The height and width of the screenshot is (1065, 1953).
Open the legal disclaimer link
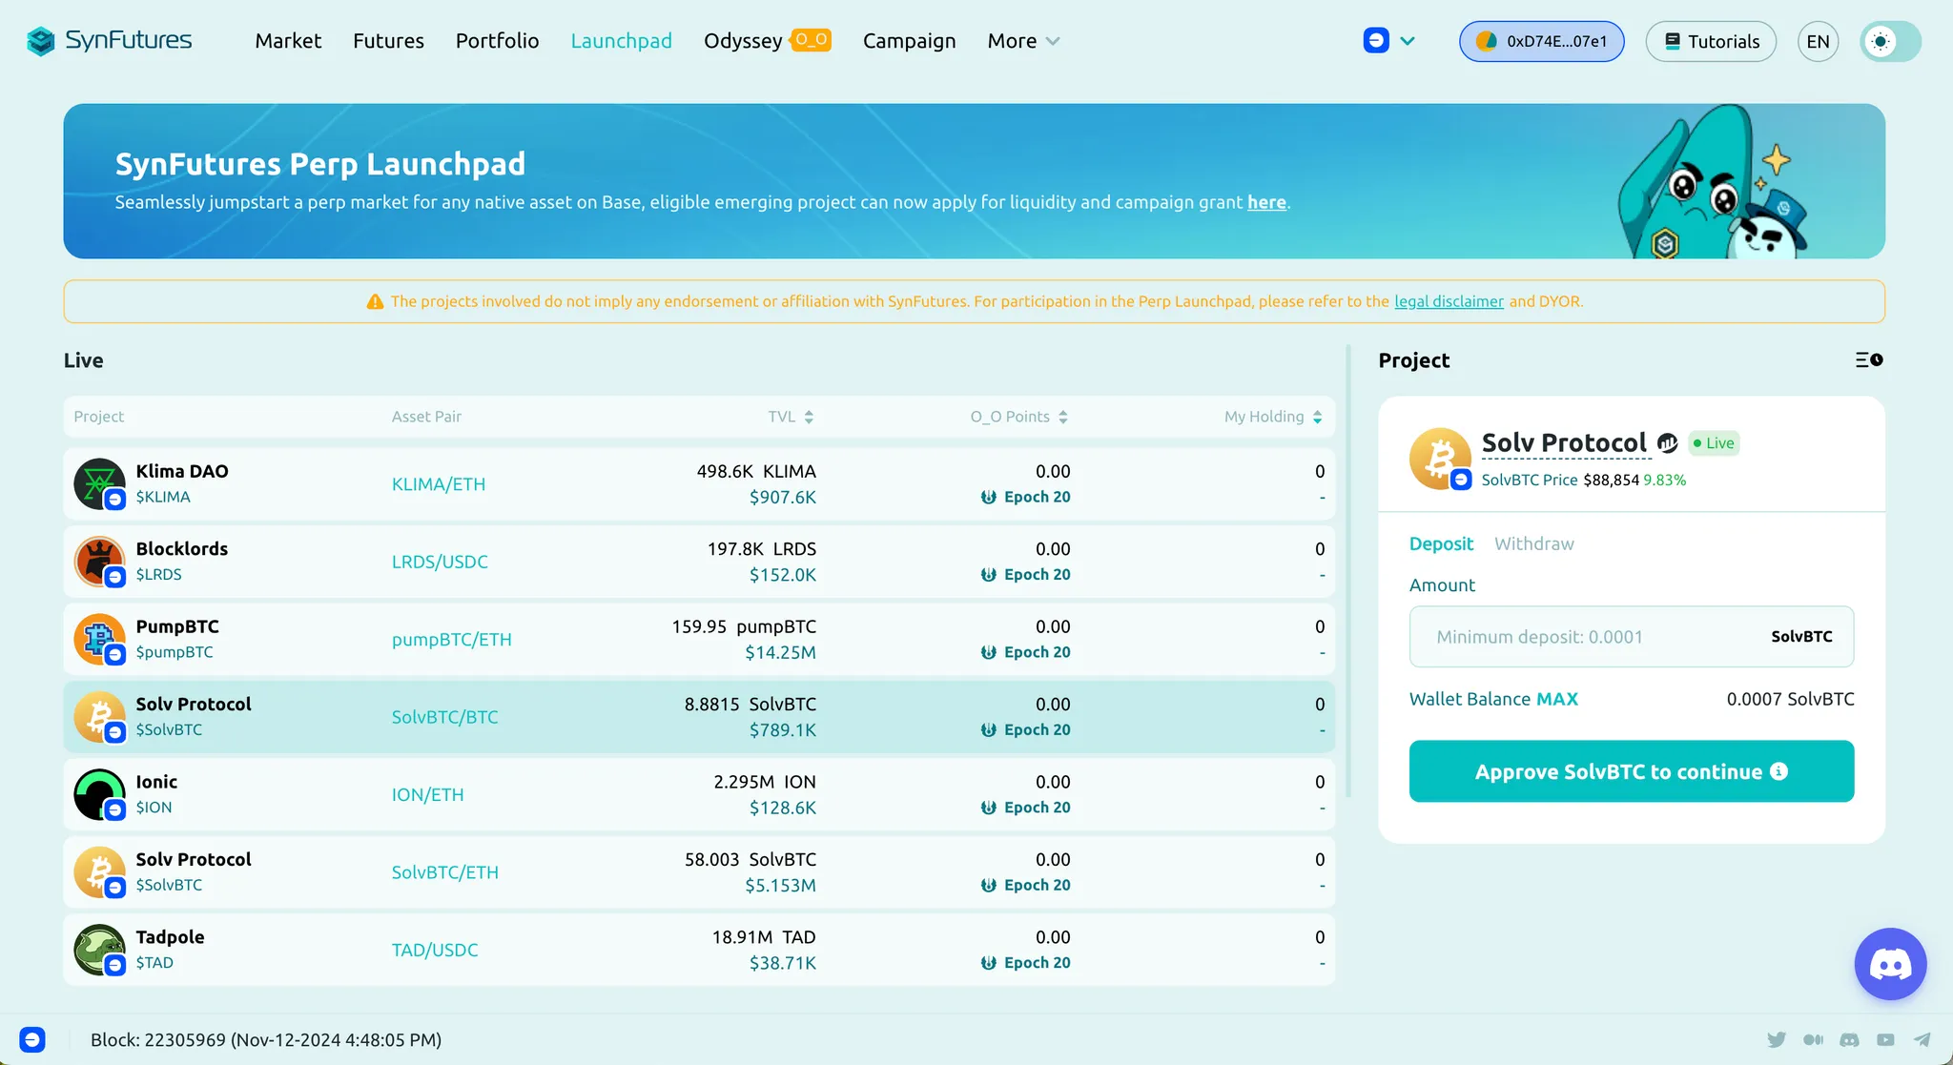(1448, 301)
